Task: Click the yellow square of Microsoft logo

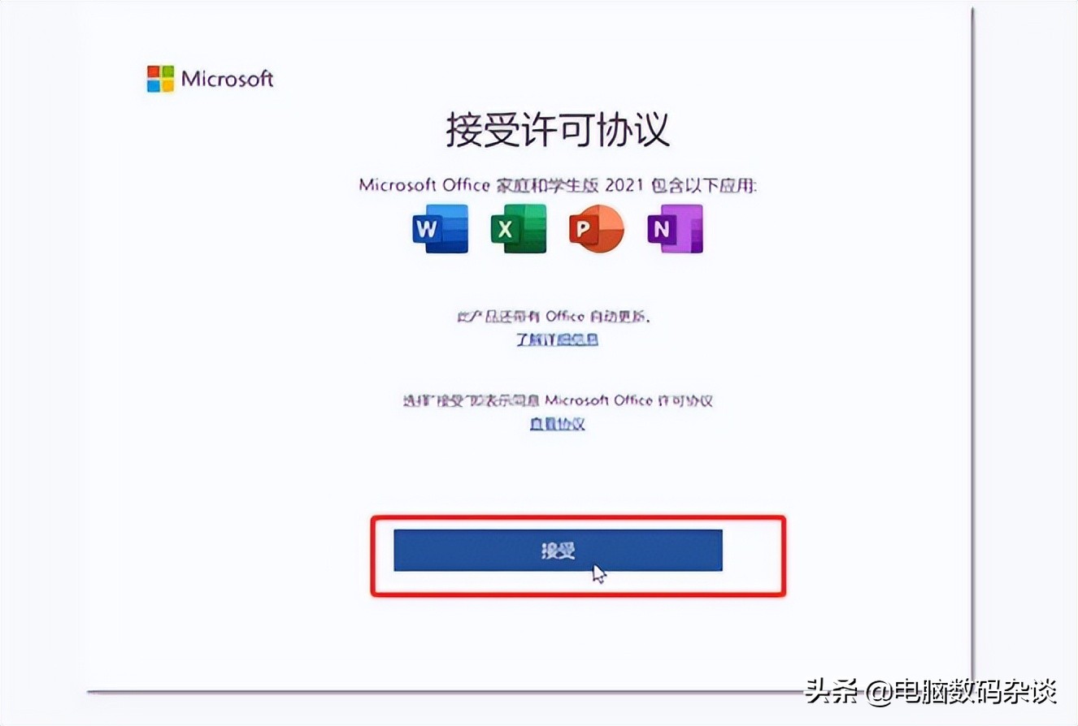Action: pos(167,86)
